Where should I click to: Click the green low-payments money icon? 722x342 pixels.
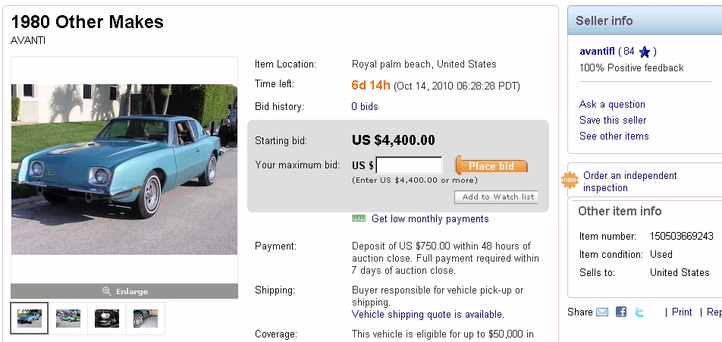(359, 218)
